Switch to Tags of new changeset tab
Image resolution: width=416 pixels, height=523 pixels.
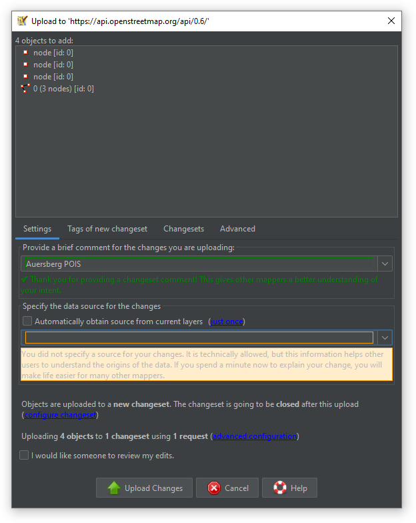107,229
